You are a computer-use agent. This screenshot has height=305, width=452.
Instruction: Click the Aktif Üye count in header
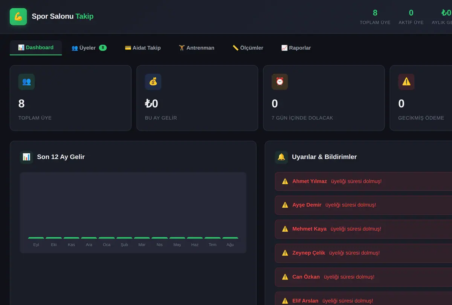411,13
